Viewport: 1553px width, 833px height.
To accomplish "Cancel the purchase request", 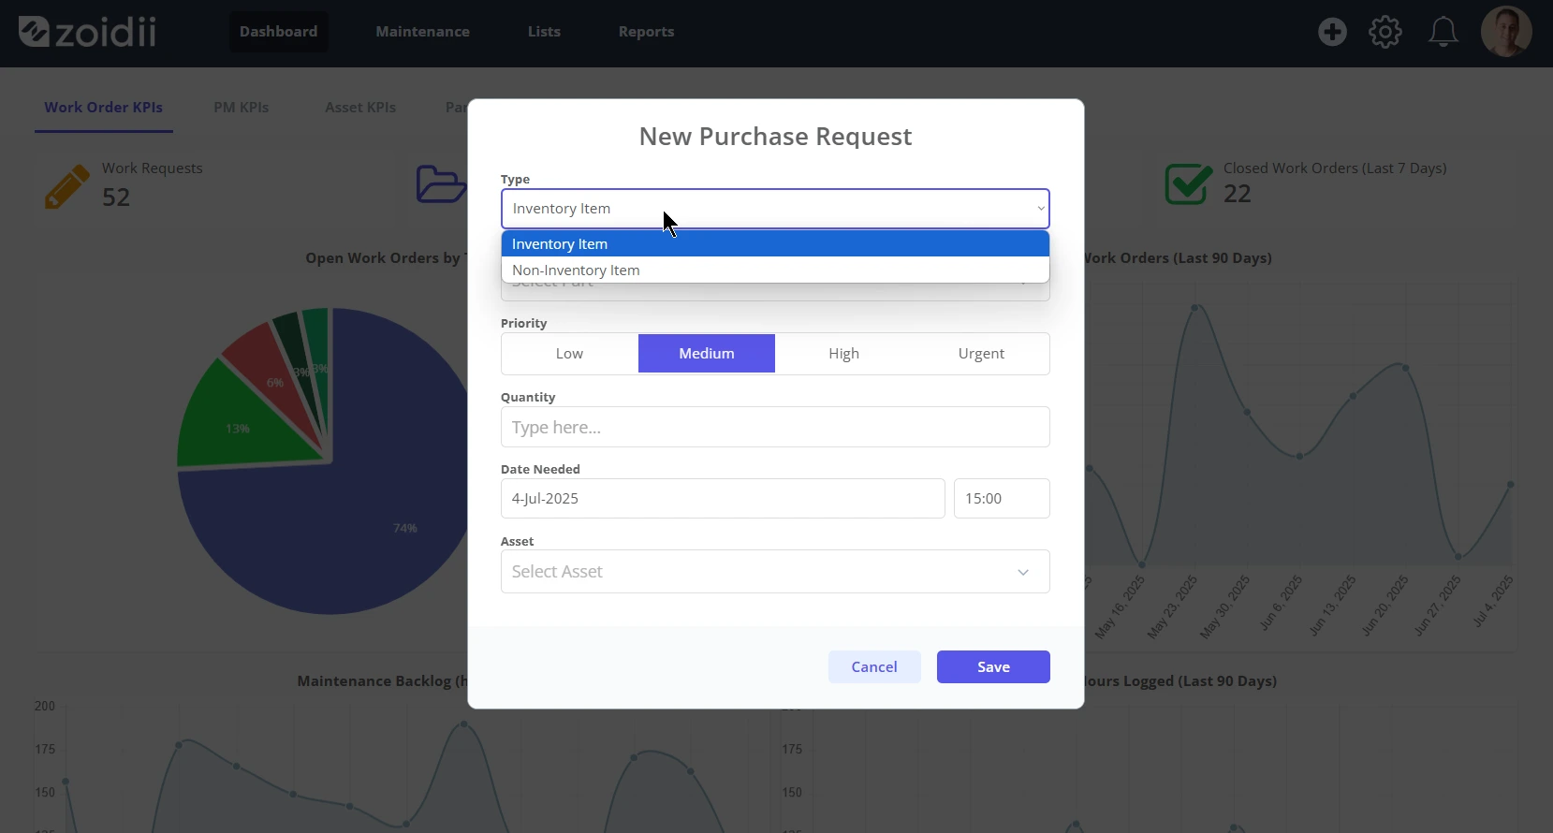I will point(874,667).
